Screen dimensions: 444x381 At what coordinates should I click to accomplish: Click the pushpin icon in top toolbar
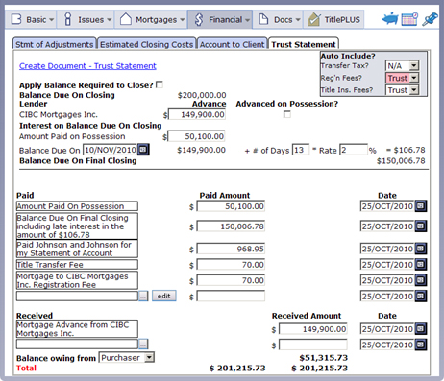430,19
